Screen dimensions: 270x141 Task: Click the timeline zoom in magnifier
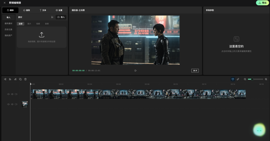pyautogui.click(x=266, y=79)
